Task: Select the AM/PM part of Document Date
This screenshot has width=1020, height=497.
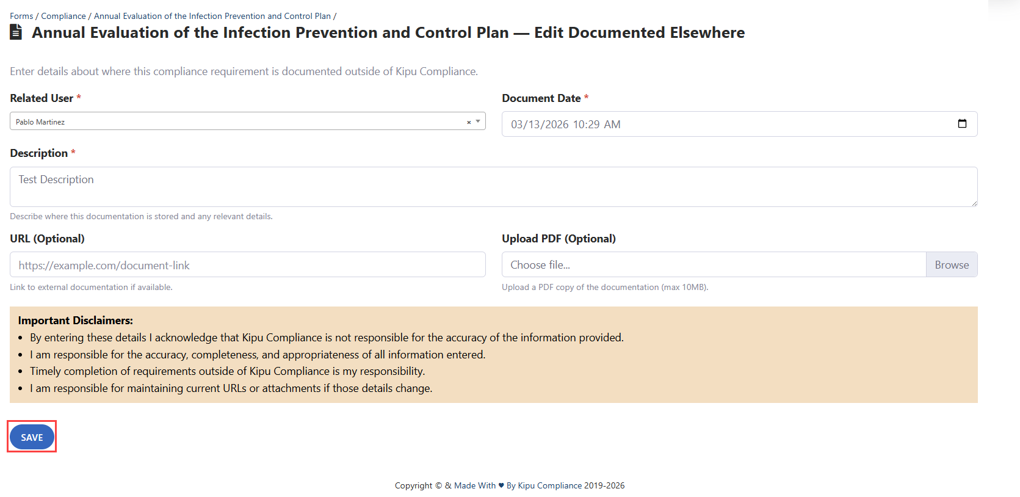Action: click(612, 125)
